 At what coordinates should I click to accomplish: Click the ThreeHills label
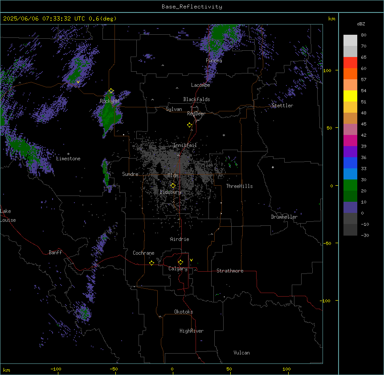[x=239, y=186]
